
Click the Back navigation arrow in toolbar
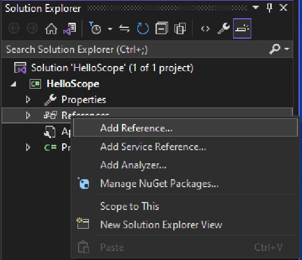click(x=14, y=28)
